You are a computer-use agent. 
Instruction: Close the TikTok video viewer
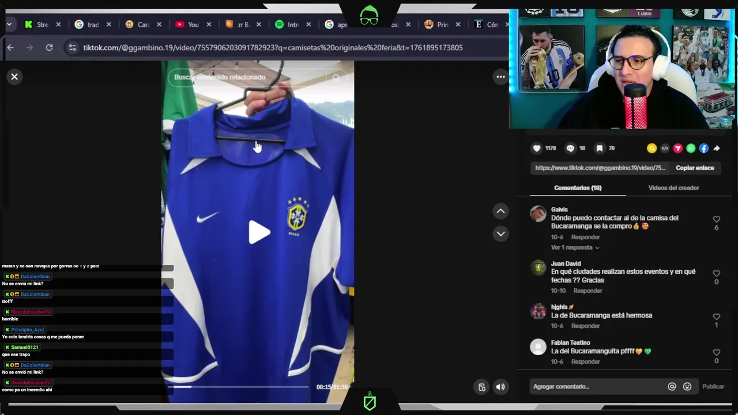(x=14, y=77)
